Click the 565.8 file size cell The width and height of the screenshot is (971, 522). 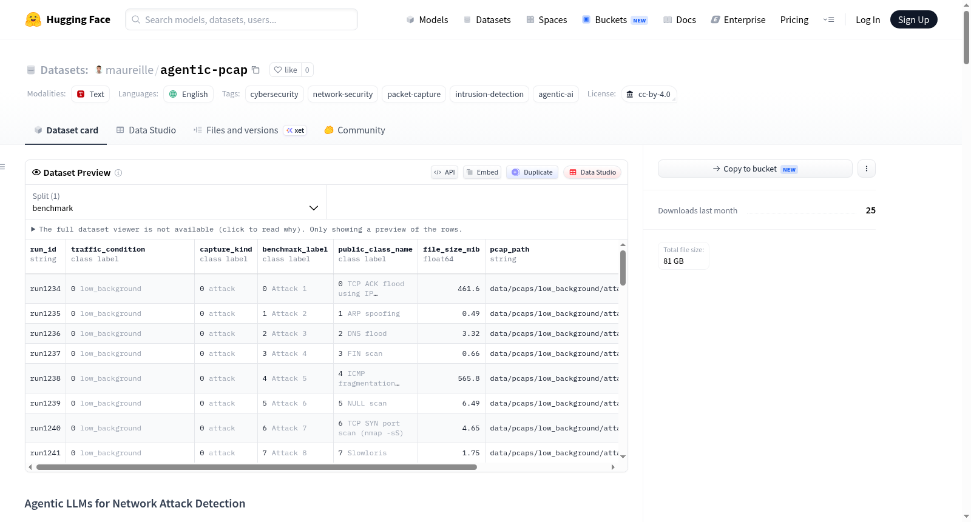tap(452, 379)
